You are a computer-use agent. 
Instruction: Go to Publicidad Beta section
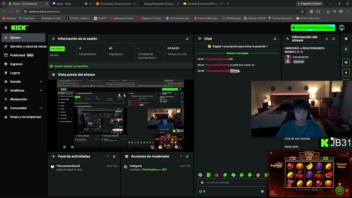click(x=23, y=55)
